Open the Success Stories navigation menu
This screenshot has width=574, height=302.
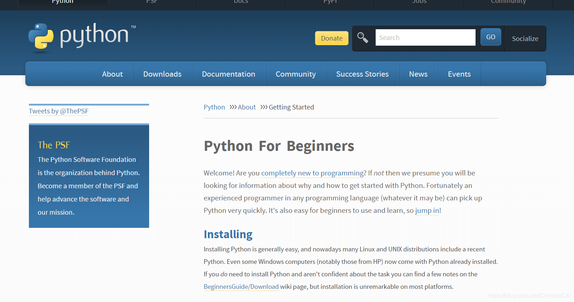tap(362, 74)
